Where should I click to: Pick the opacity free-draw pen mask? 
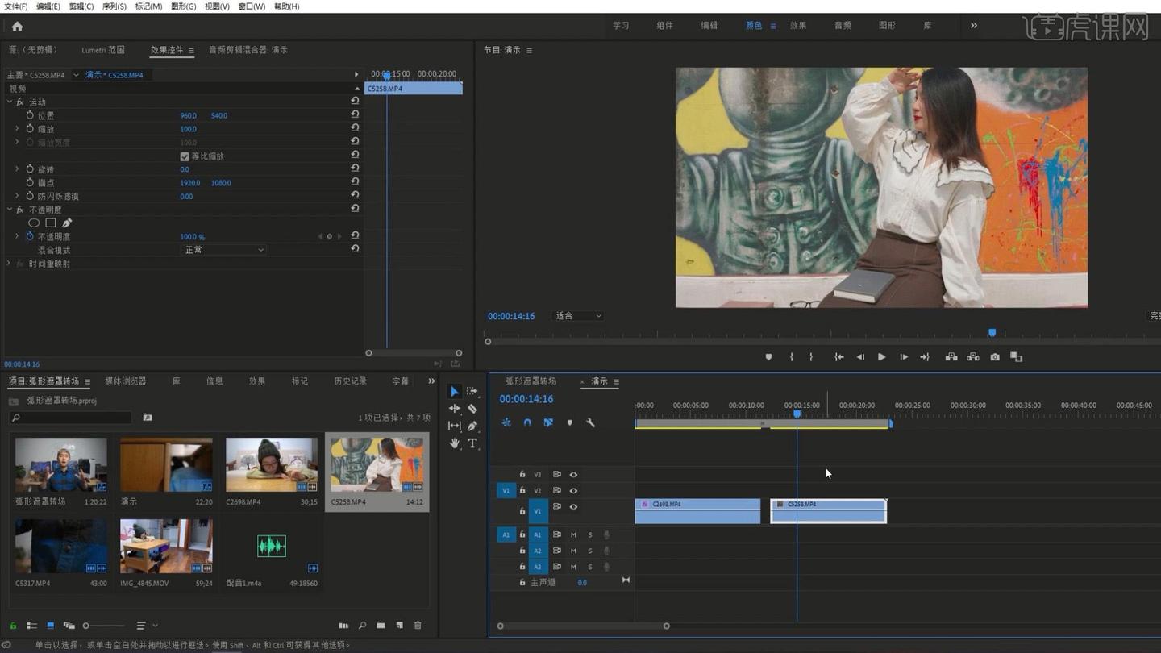click(x=67, y=223)
